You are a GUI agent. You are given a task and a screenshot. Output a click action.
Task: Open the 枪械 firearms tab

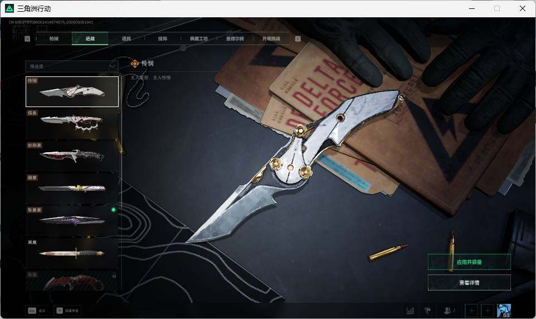(54, 38)
